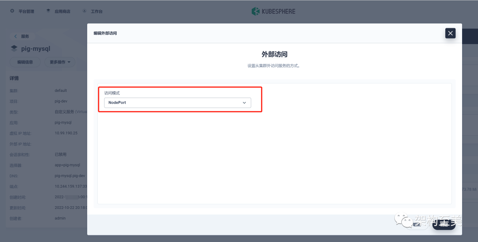Click the creator value admin
478x242 pixels.
[x=60, y=218]
